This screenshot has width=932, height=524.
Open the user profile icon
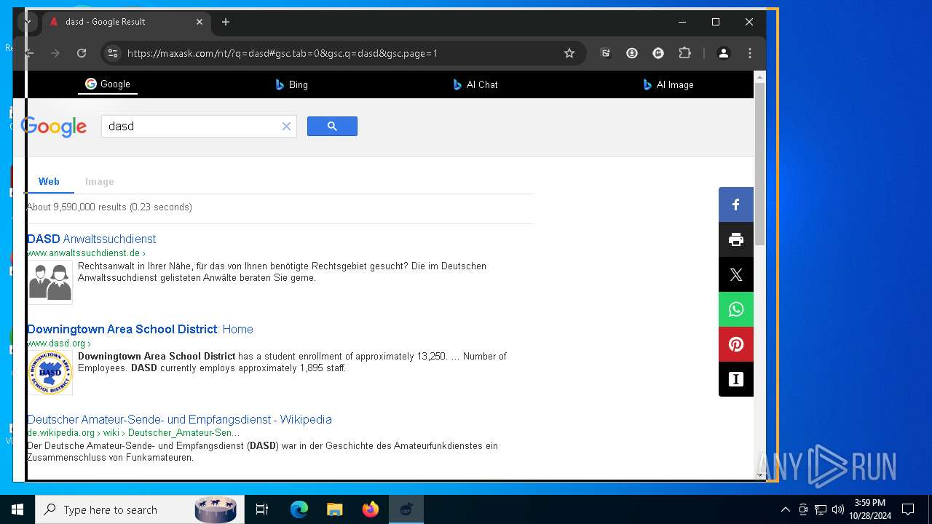point(724,53)
